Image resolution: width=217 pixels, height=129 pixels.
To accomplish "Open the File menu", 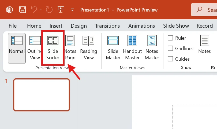I will [13, 26].
